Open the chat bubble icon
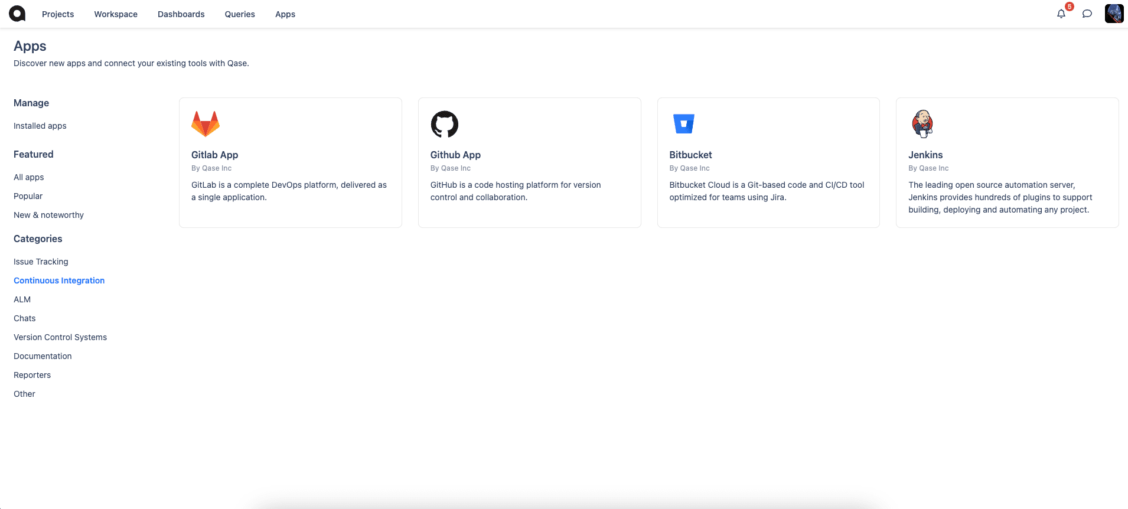The height and width of the screenshot is (509, 1128). tap(1087, 14)
